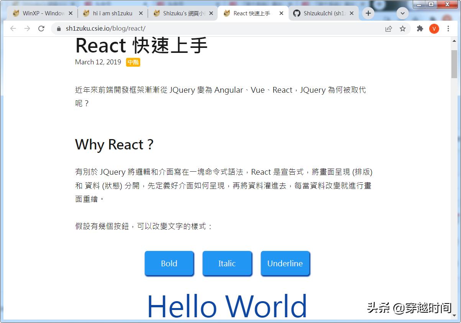Open the share this page icon
This screenshot has width=461, height=323.
(x=389, y=28)
